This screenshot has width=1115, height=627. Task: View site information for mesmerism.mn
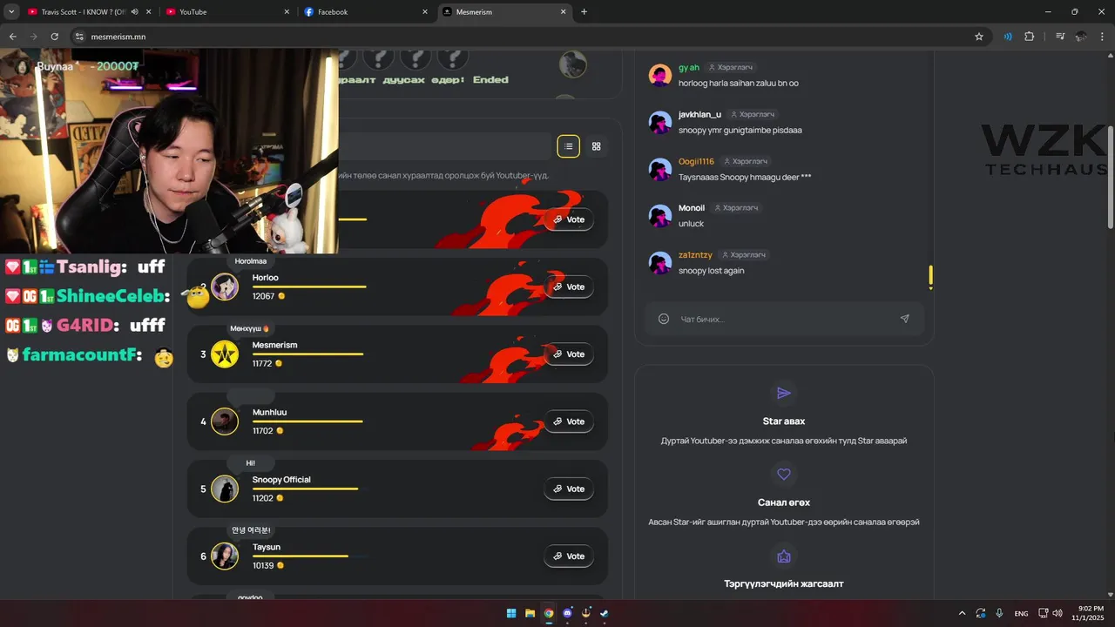tap(78, 37)
